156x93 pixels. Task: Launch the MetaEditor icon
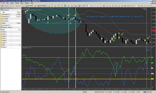coord(35,6)
